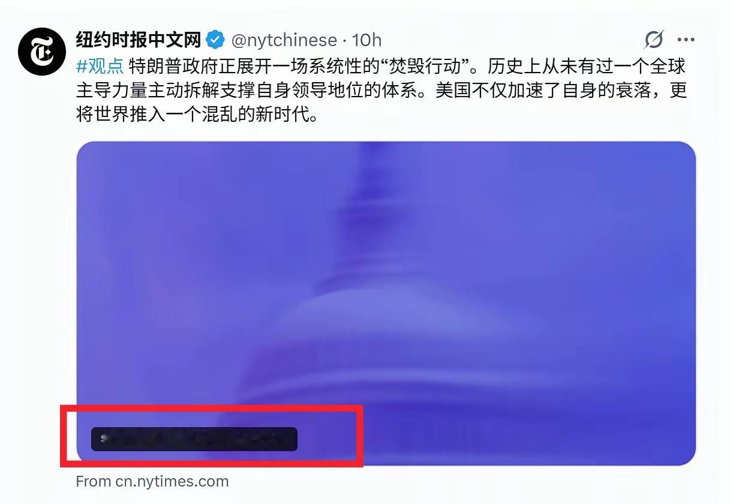Viewport: 733px width, 504px height.
Task: Open the three-dot more options menu
Action: pyautogui.click(x=686, y=40)
